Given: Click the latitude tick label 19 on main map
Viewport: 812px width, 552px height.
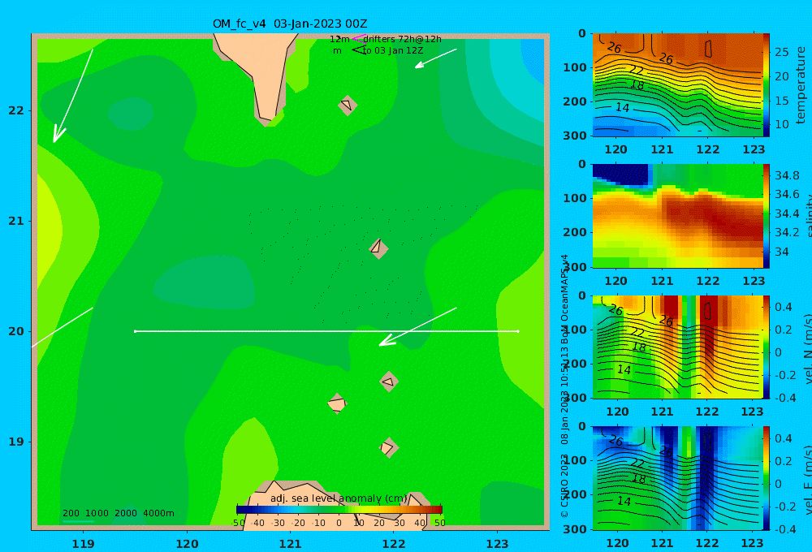Looking at the screenshot, I should (16, 442).
